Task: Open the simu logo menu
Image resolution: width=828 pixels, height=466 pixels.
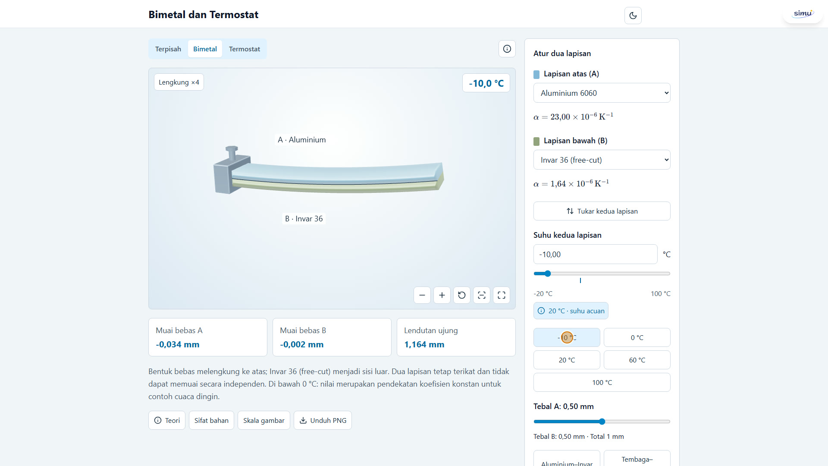Action: [803, 14]
